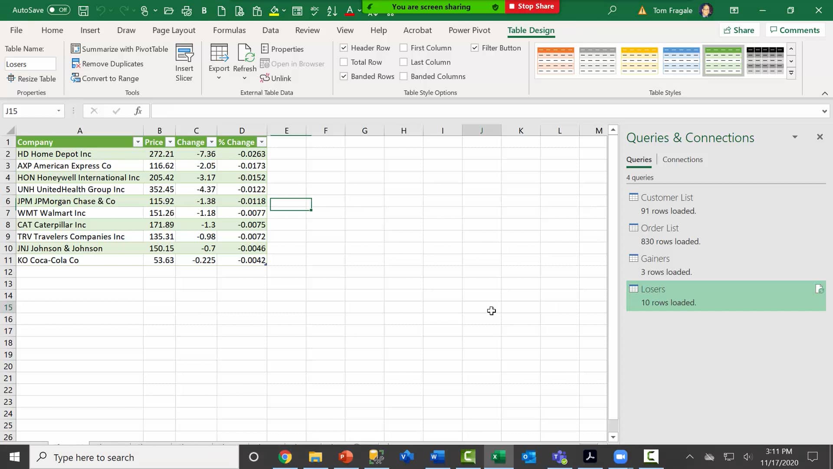Expand the Name Box dropdown arrow
833x469 pixels.
tap(59, 111)
